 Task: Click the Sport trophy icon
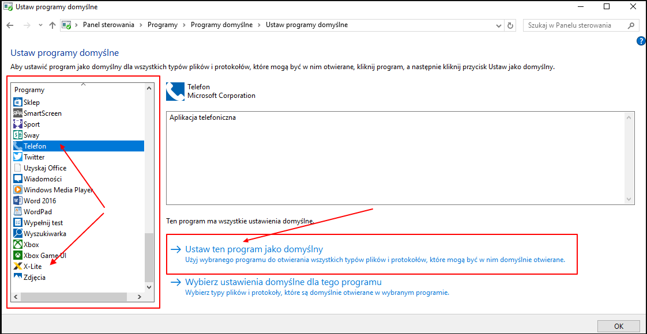pyautogui.click(x=18, y=124)
